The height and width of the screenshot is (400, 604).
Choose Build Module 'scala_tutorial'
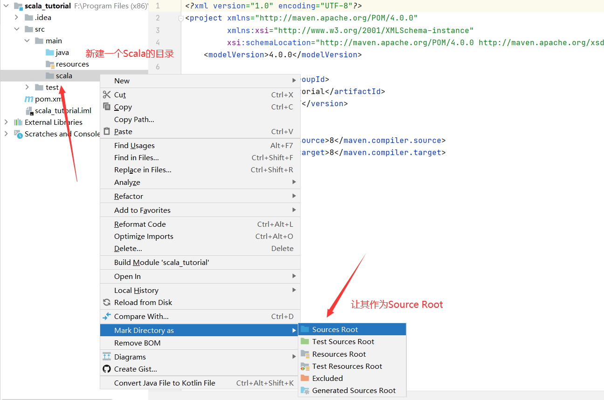point(161,262)
